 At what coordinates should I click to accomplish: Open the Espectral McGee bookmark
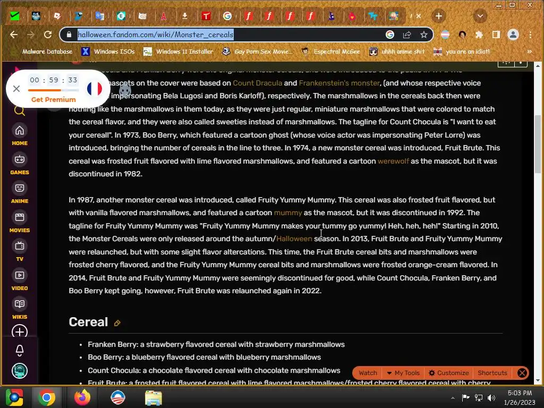[330, 52]
